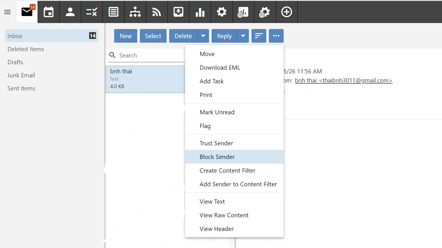Click the three-dots more actions button
Image resolution: width=442 pixels, height=248 pixels.
tap(276, 36)
